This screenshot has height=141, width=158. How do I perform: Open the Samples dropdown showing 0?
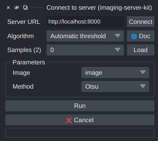(x=85, y=50)
